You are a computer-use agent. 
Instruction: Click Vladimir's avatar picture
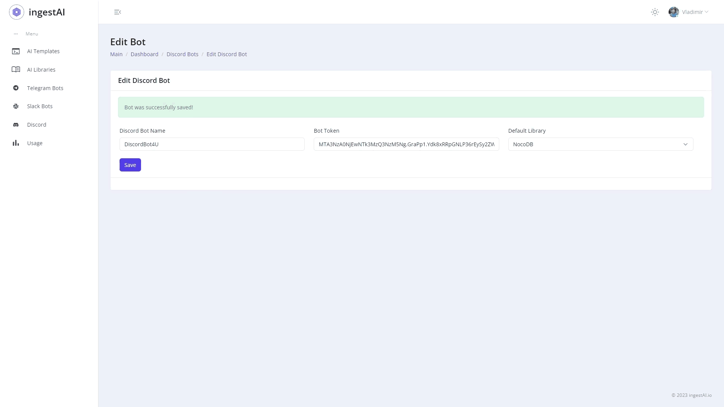click(x=673, y=12)
